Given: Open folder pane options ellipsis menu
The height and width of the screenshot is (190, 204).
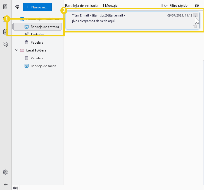Looking at the screenshot, I should (x=58, y=7).
